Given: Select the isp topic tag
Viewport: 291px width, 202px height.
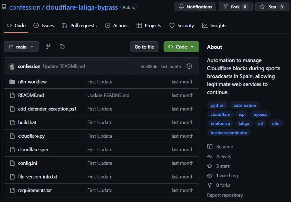Looking at the screenshot, I should tap(242, 114).
